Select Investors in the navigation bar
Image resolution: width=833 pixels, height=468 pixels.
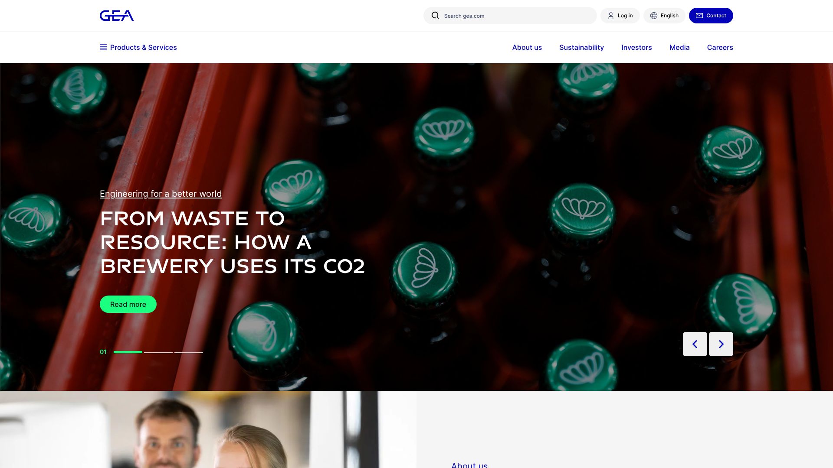coord(636,47)
